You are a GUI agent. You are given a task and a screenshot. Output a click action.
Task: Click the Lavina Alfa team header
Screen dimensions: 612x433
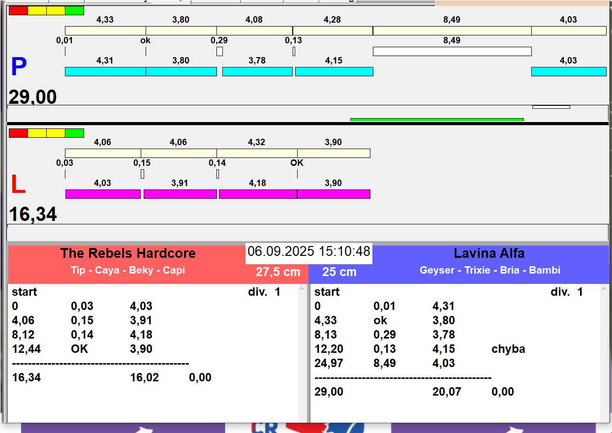tap(489, 253)
